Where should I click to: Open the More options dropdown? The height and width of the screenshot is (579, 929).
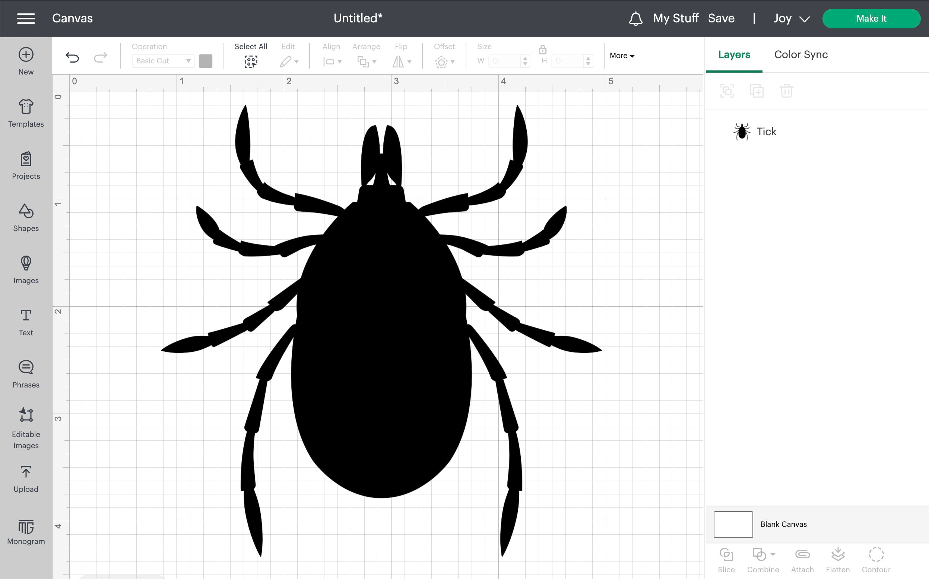pyautogui.click(x=622, y=56)
